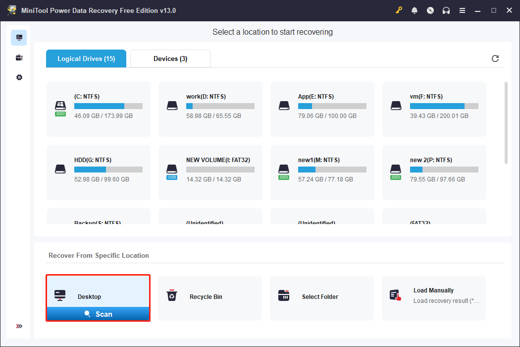Open the toolbox utilities sidebar icon
Screen dimensions: 520x347
click(x=19, y=58)
